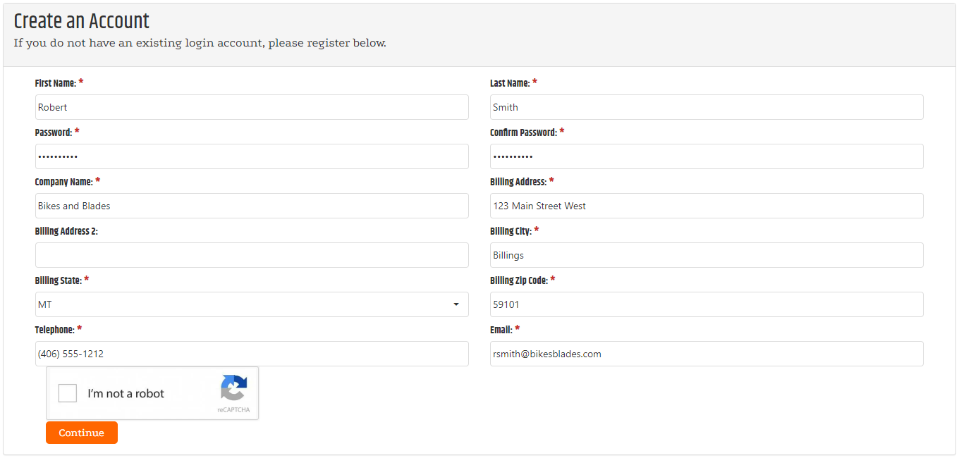959x458 pixels.
Task: Click the reCAPTCHA logo icon
Action: 233,388
